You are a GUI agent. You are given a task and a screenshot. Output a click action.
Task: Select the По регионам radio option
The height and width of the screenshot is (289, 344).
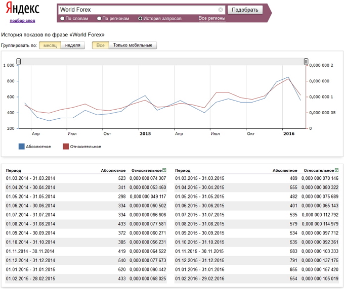click(x=99, y=19)
